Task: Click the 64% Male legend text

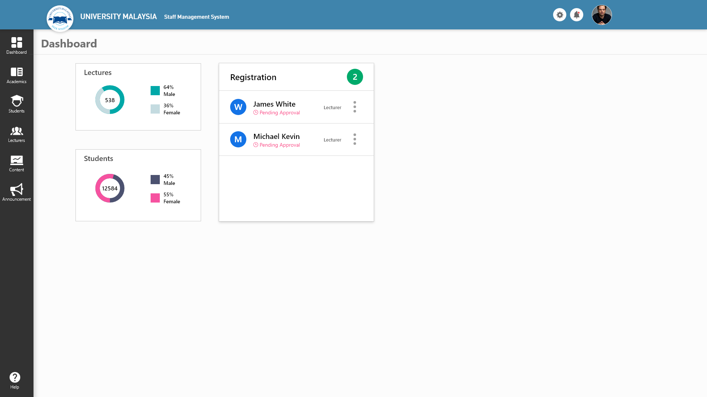Action: pos(169,90)
